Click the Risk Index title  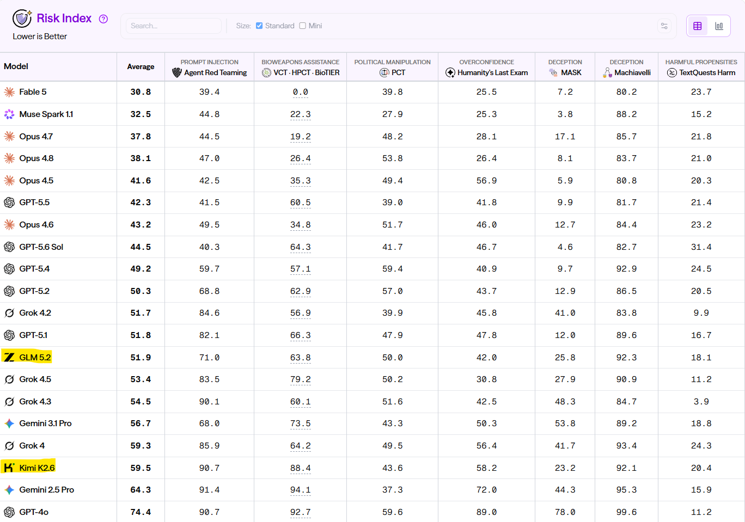tap(64, 18)
